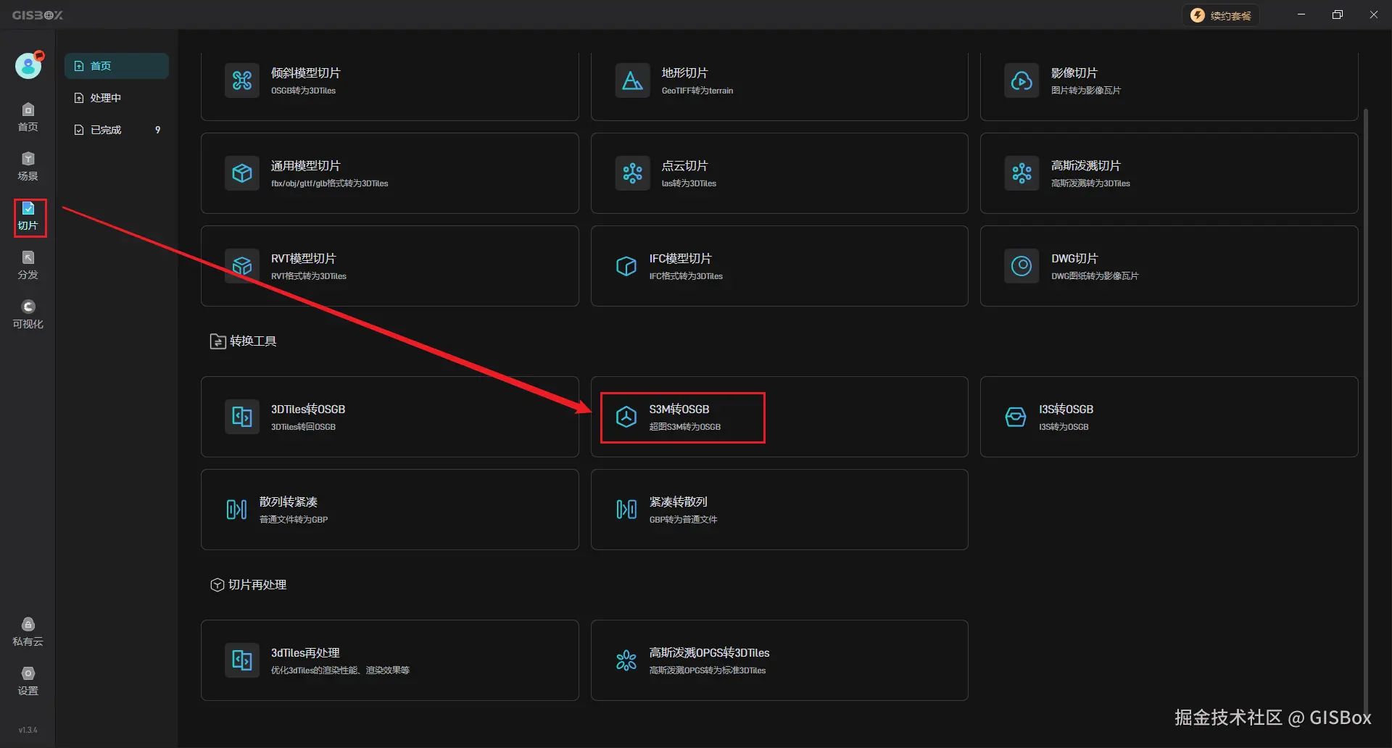
Task: Click the 续约套餐 renew plan button
Action: (1221, 15)
